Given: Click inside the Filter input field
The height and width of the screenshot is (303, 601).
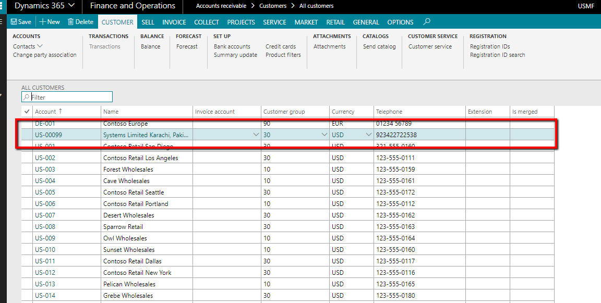Looking at the screenshot, I should pos(68,96).
